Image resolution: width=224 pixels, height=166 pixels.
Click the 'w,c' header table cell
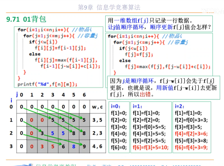(x=98, y=107)
